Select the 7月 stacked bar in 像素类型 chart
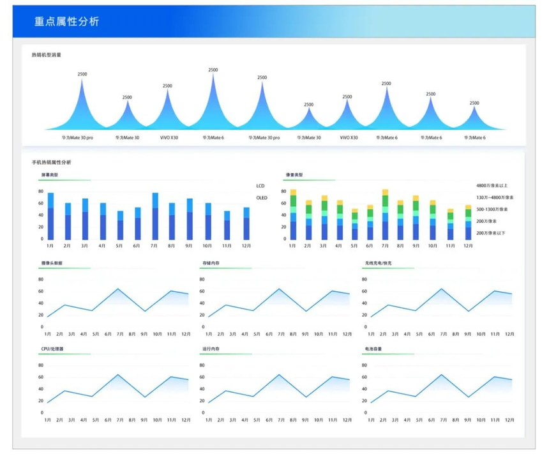Image resolution: width=549 pixels, height=463 pixels. click(x=385, y=215)
